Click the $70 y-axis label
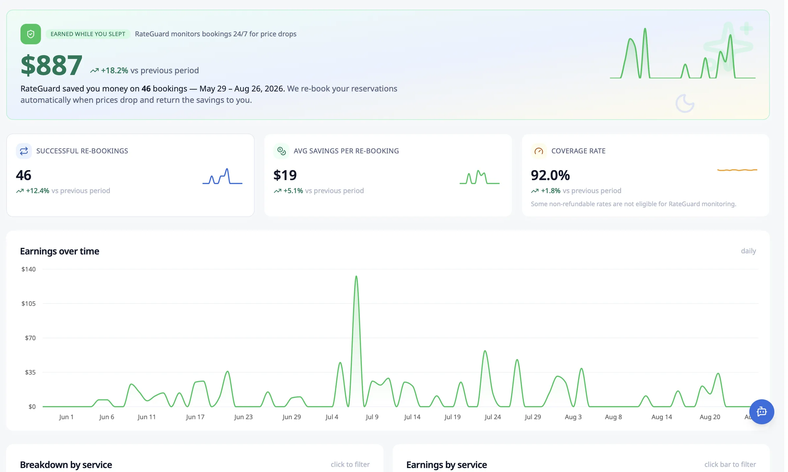788x472 pixels. (30, 338)
